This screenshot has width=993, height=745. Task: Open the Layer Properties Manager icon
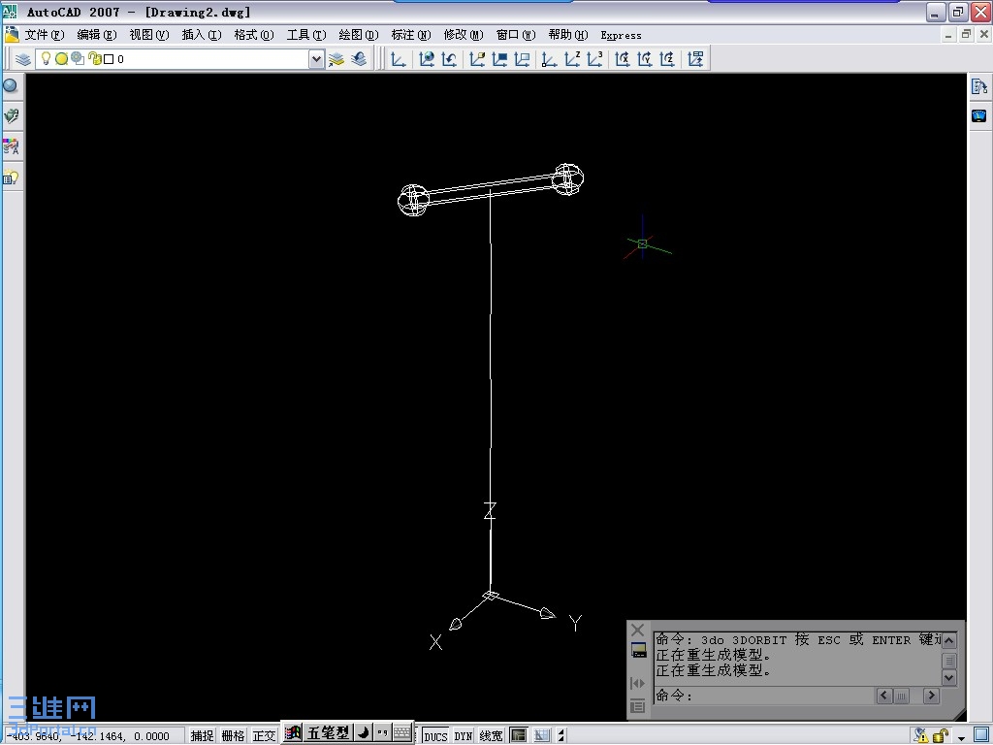[x=23, y=59]
